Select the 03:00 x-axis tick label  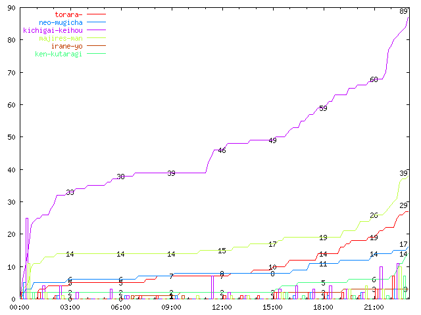tap(70, 307)
